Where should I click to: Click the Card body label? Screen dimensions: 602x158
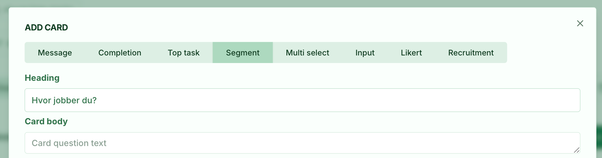(x=46, y=121)
